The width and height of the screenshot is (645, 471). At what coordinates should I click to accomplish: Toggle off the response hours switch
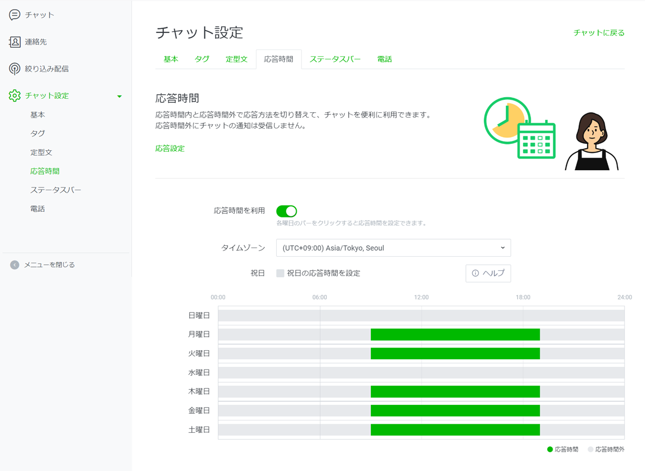(x=286, y=211)
